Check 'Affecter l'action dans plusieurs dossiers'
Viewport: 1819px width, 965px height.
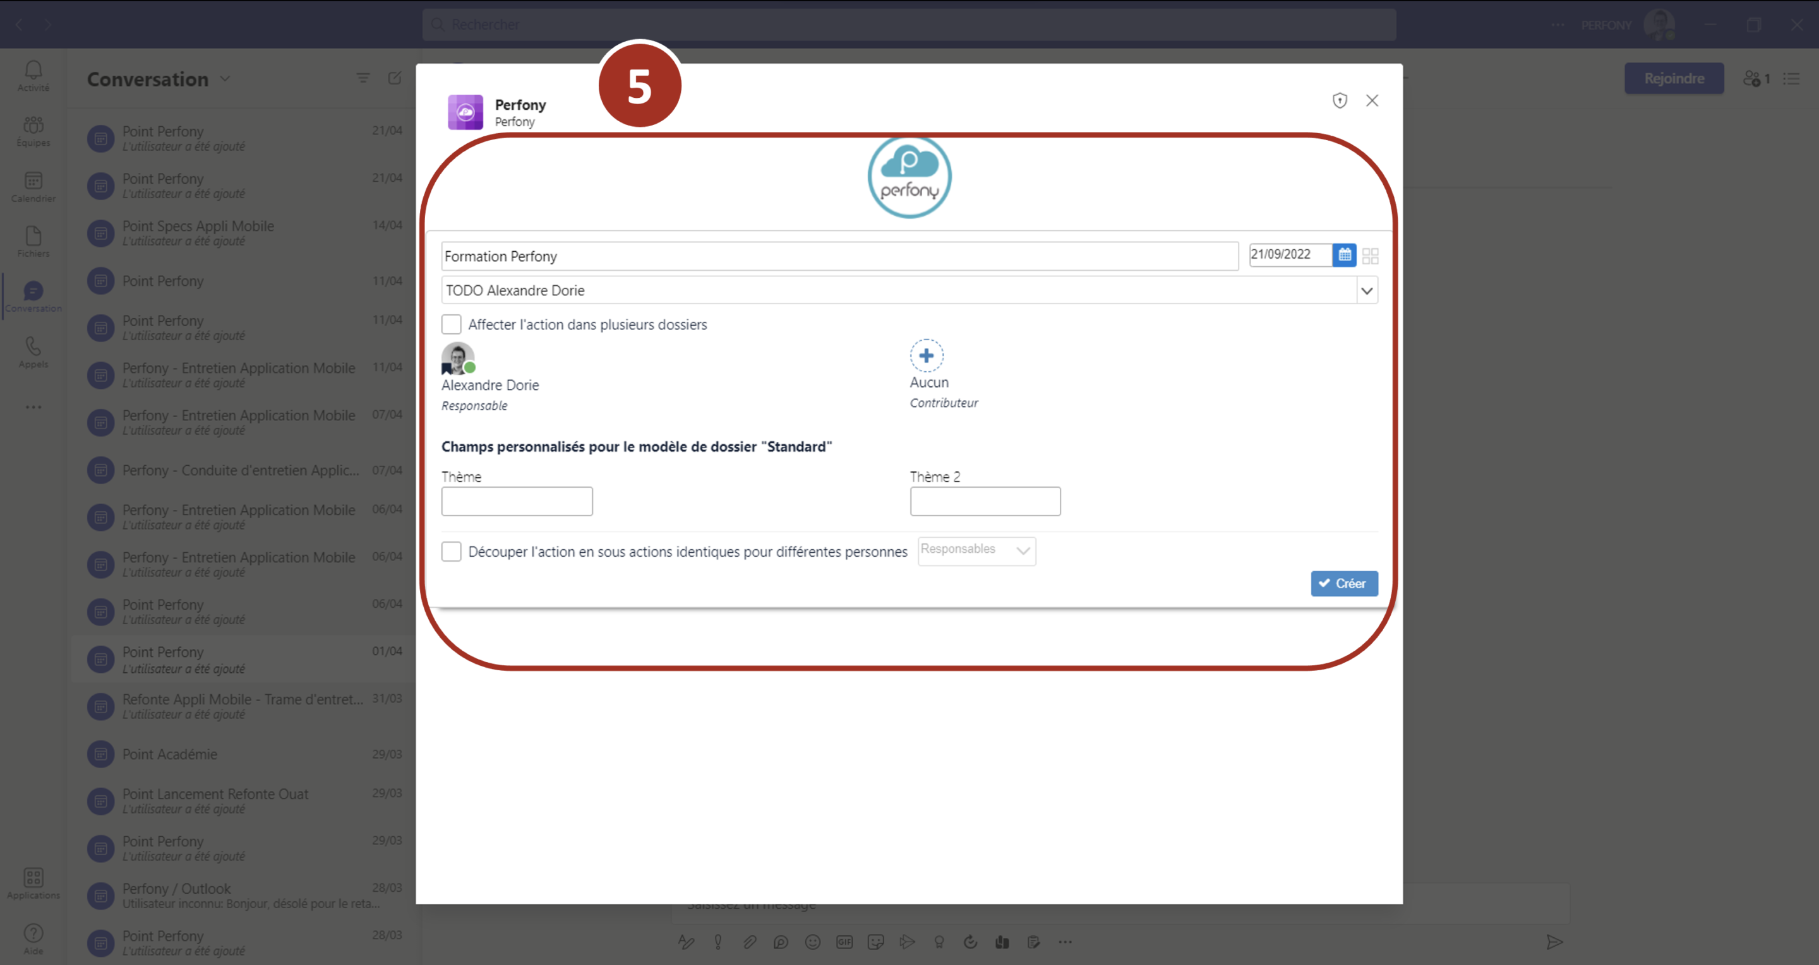(451, 324)
